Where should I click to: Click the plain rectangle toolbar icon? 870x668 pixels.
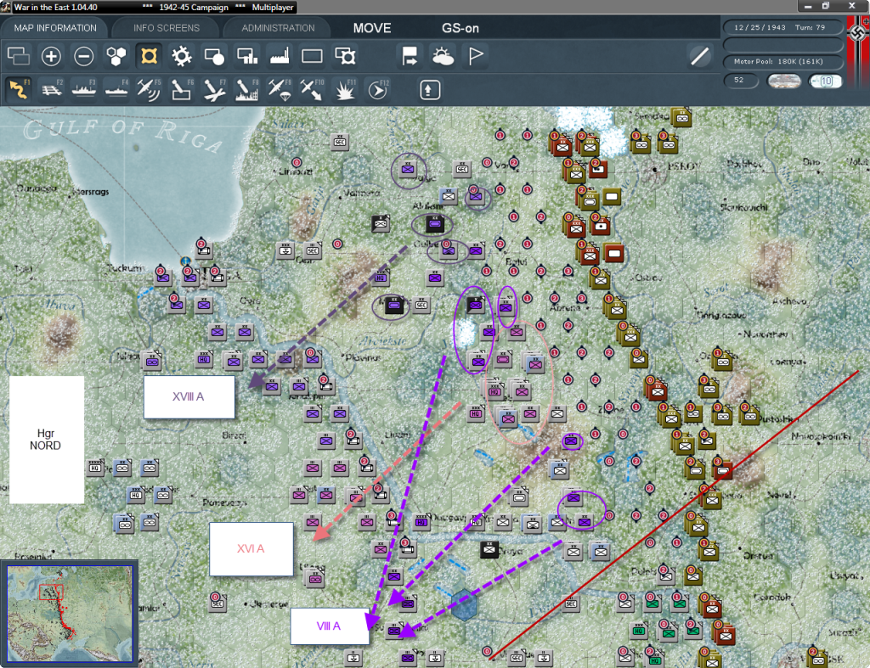312,56
